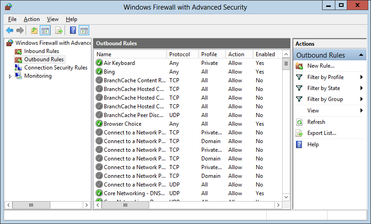Open the Help menu in menu bar
The width and height of the screenshot is (371, 224).
click(71, 19)
